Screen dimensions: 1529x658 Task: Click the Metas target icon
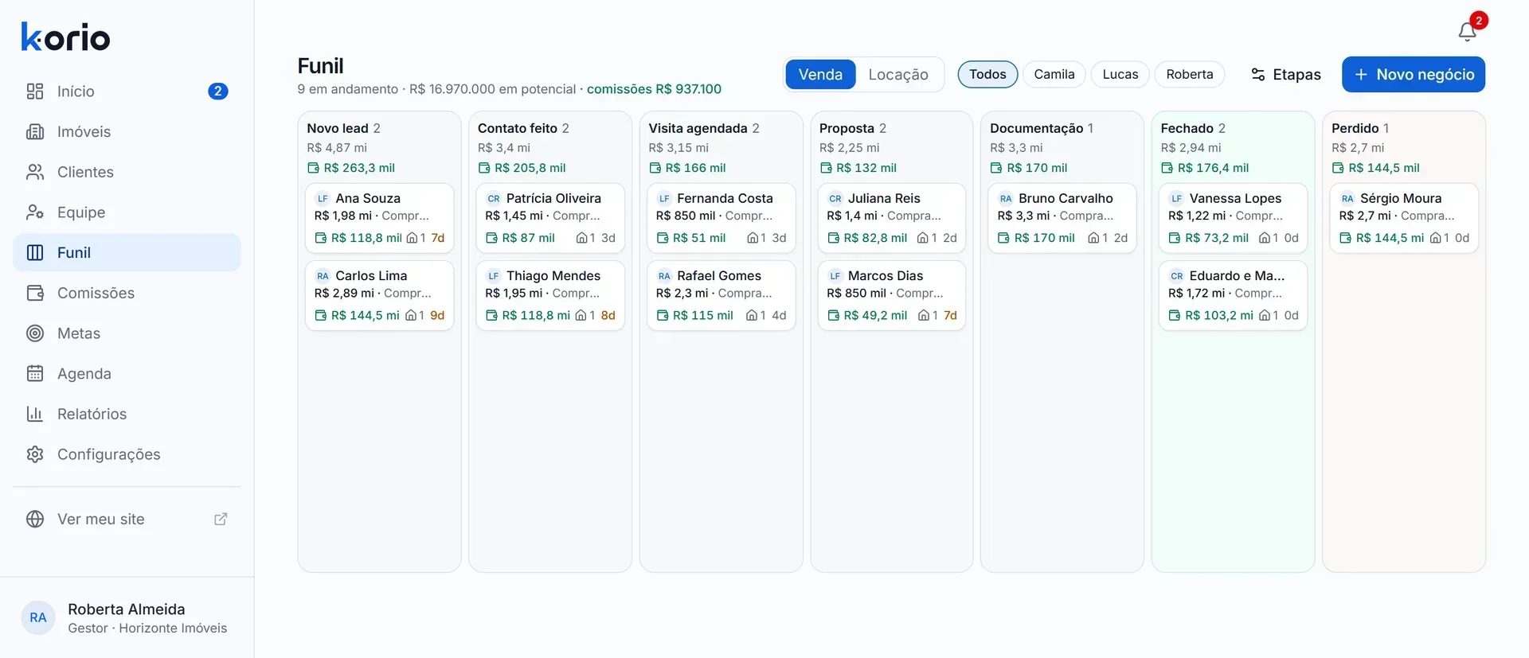(x=35, y=333)
